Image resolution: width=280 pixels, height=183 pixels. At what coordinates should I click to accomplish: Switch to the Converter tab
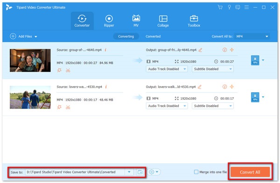(82, 21)
